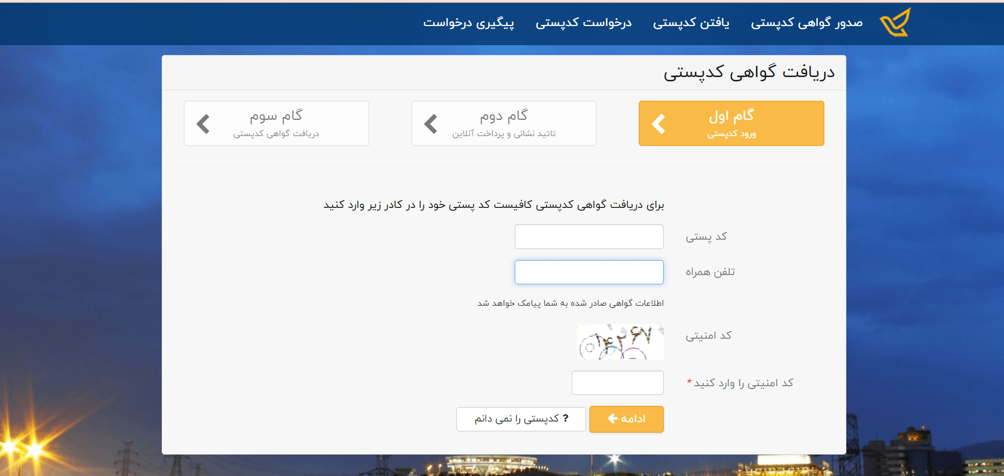Click chevron arrow on گام دوم step
1004x476 pixels.
[431, 124]
